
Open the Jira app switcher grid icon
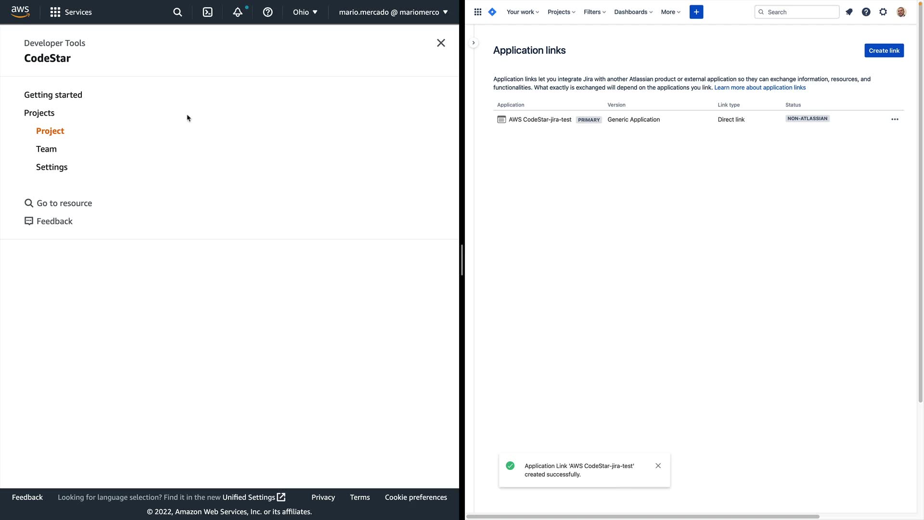(x=477, y=12)
